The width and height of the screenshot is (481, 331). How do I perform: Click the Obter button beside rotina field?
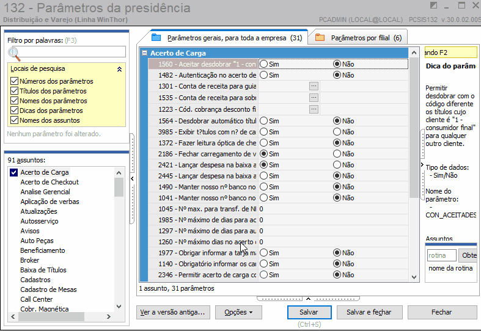coord(468,255)
